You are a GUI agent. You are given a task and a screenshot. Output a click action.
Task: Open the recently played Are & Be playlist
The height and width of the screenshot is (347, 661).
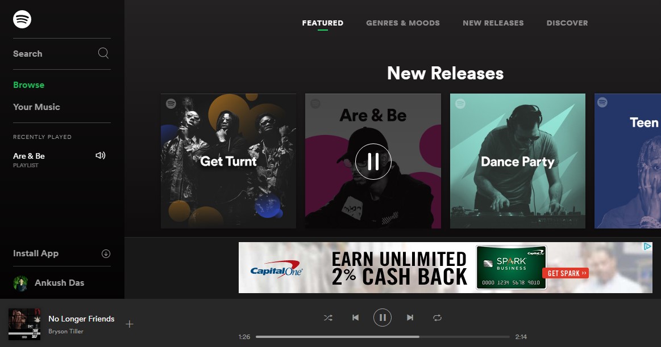[28, 156]
